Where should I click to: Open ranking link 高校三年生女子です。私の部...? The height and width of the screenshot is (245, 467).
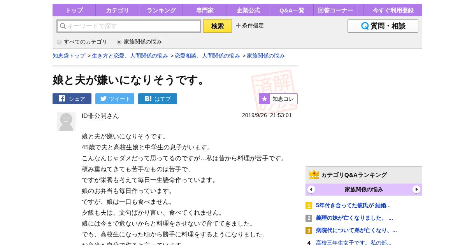pos(354,243)
